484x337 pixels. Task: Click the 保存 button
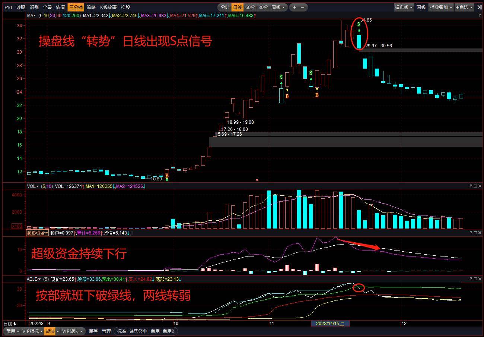(93, 331)
